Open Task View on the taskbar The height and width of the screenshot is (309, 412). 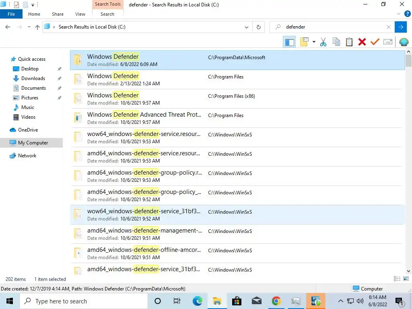[x=177, y=301]
